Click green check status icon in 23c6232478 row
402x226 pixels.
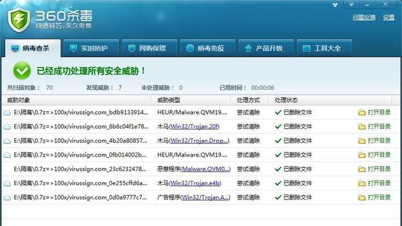(x=278, y=169)
